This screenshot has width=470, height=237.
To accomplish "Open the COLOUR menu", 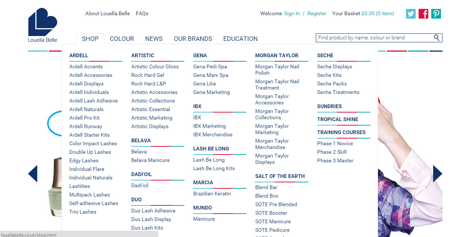I will pyautogui.click(x=122, y=39).
